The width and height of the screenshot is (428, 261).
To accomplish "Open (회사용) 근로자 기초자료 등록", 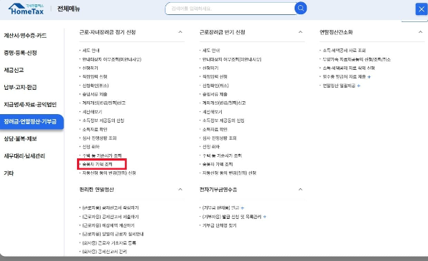I will pyautogui.click(x=109, y=242).
